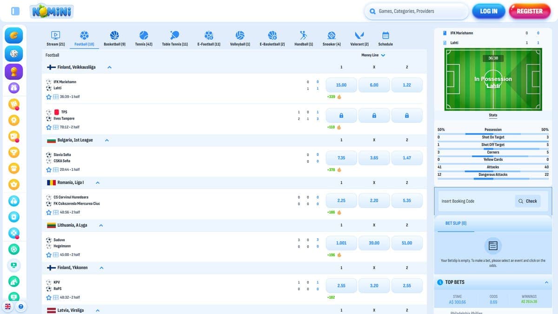Select the BET SLIP (0) tab
The image size is (558, 314).
[456, 223]
